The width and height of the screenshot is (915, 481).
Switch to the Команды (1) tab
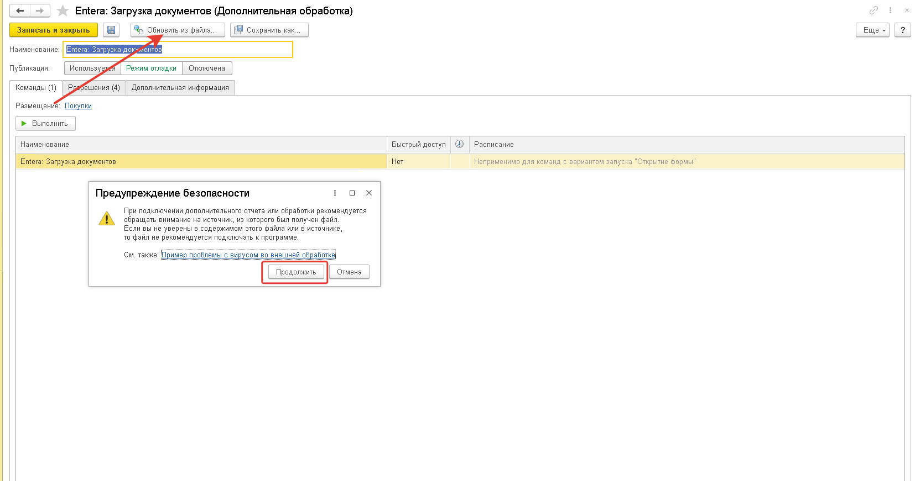[x=36, y=87]
